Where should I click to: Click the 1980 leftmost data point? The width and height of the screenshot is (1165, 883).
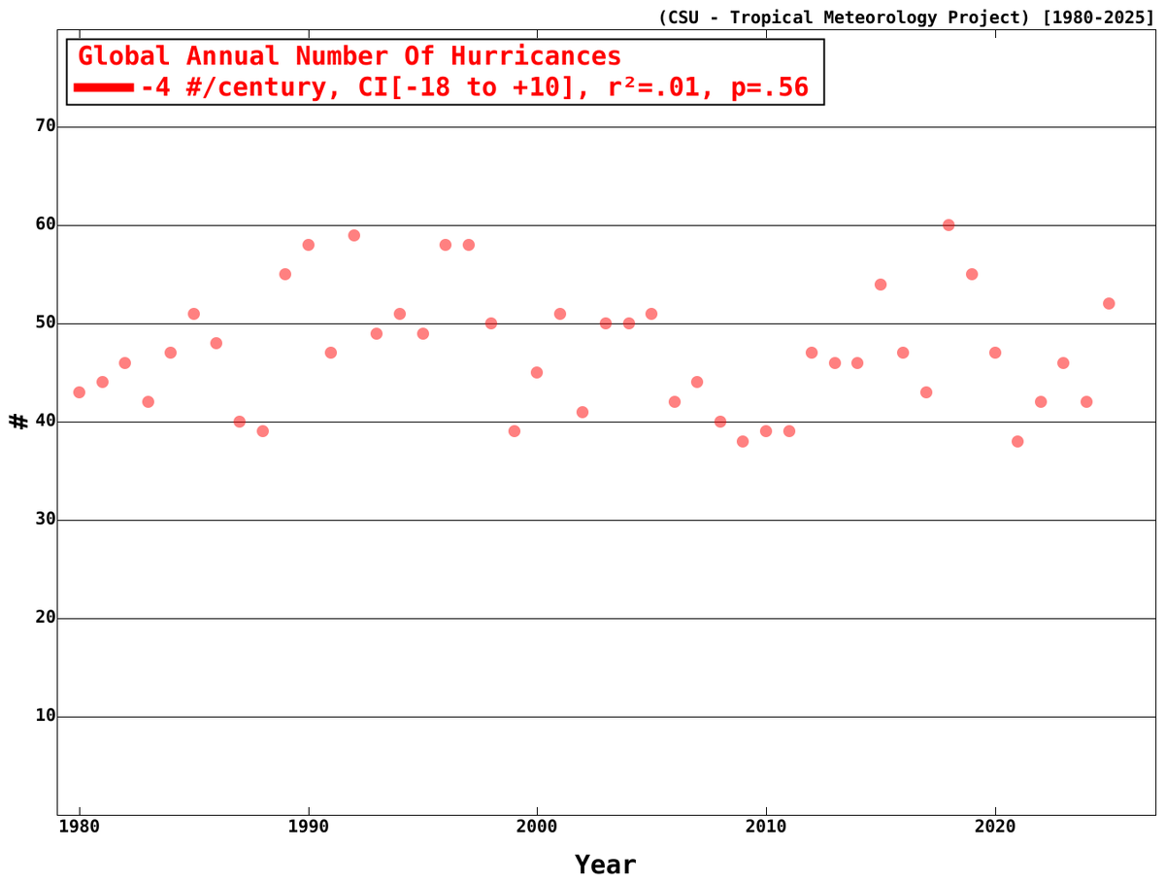point(78,392)
